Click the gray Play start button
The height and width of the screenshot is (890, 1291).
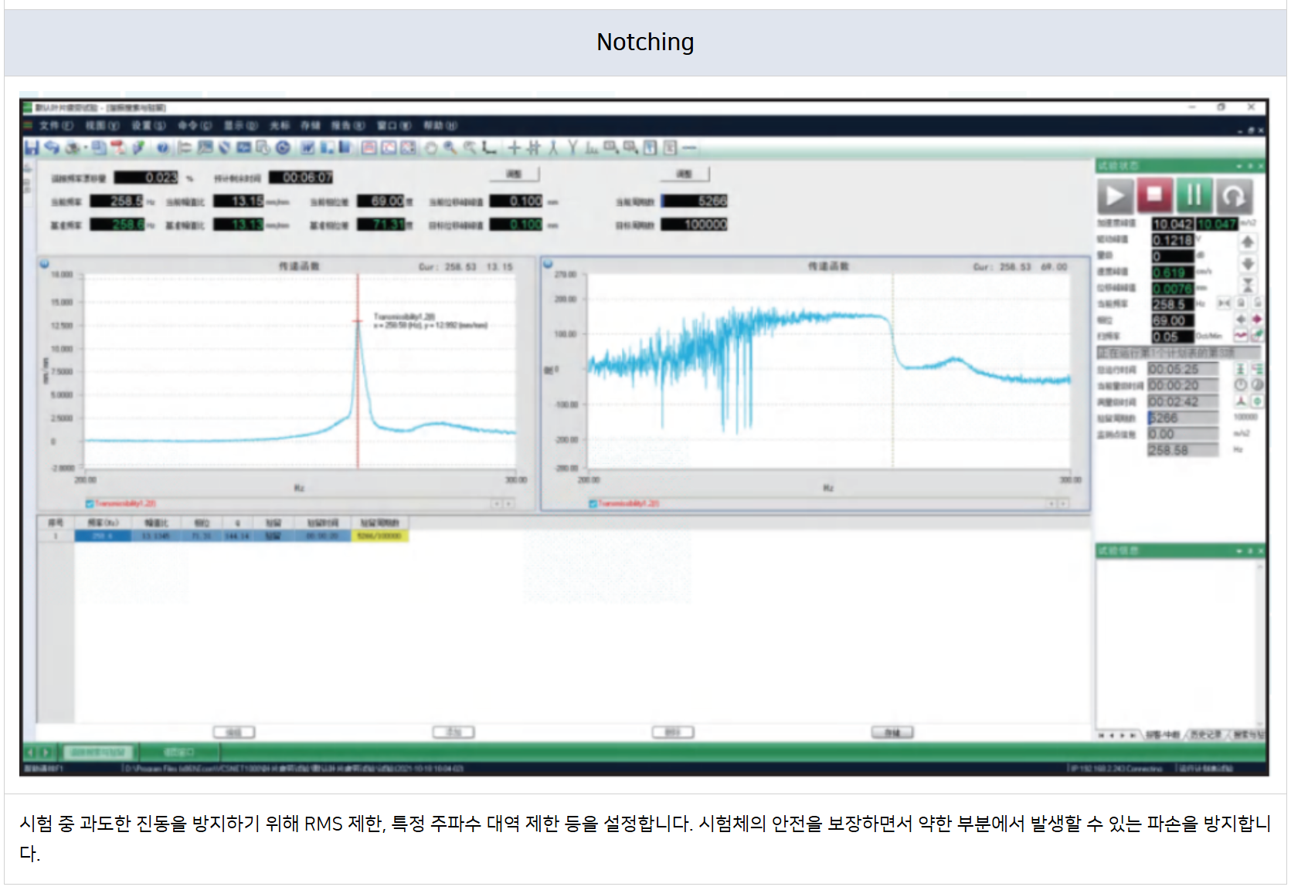pyautogui.click(x=1115, y=196)
